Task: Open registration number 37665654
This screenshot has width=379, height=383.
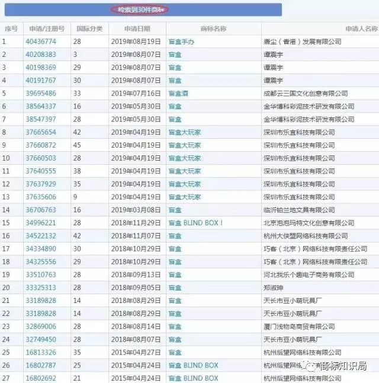Action: 41,132
